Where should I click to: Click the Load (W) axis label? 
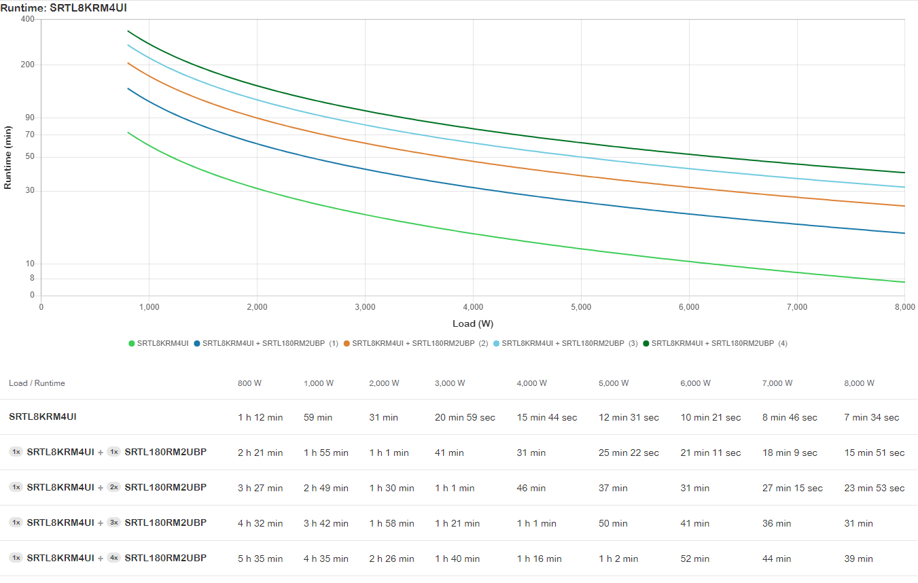(473, 323)
